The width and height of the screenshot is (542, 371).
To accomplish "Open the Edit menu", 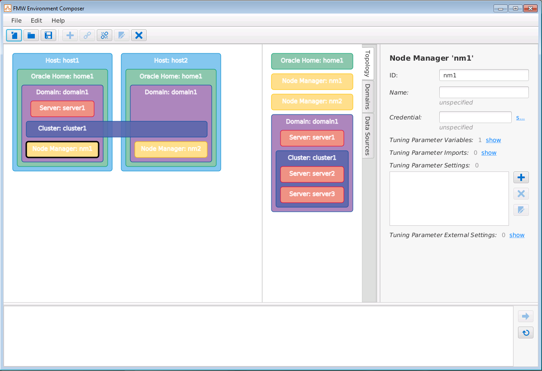I will pyautogui.click(x=36, y=20).
